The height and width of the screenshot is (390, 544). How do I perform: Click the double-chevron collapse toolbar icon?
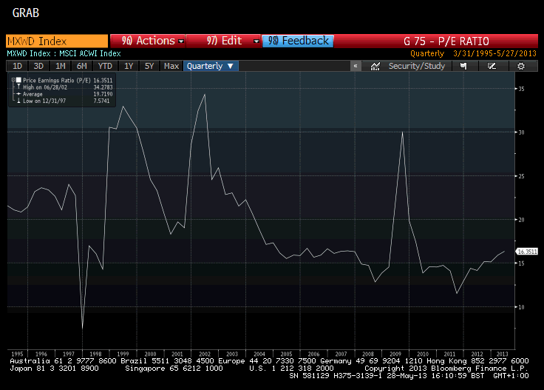[356, 66]
